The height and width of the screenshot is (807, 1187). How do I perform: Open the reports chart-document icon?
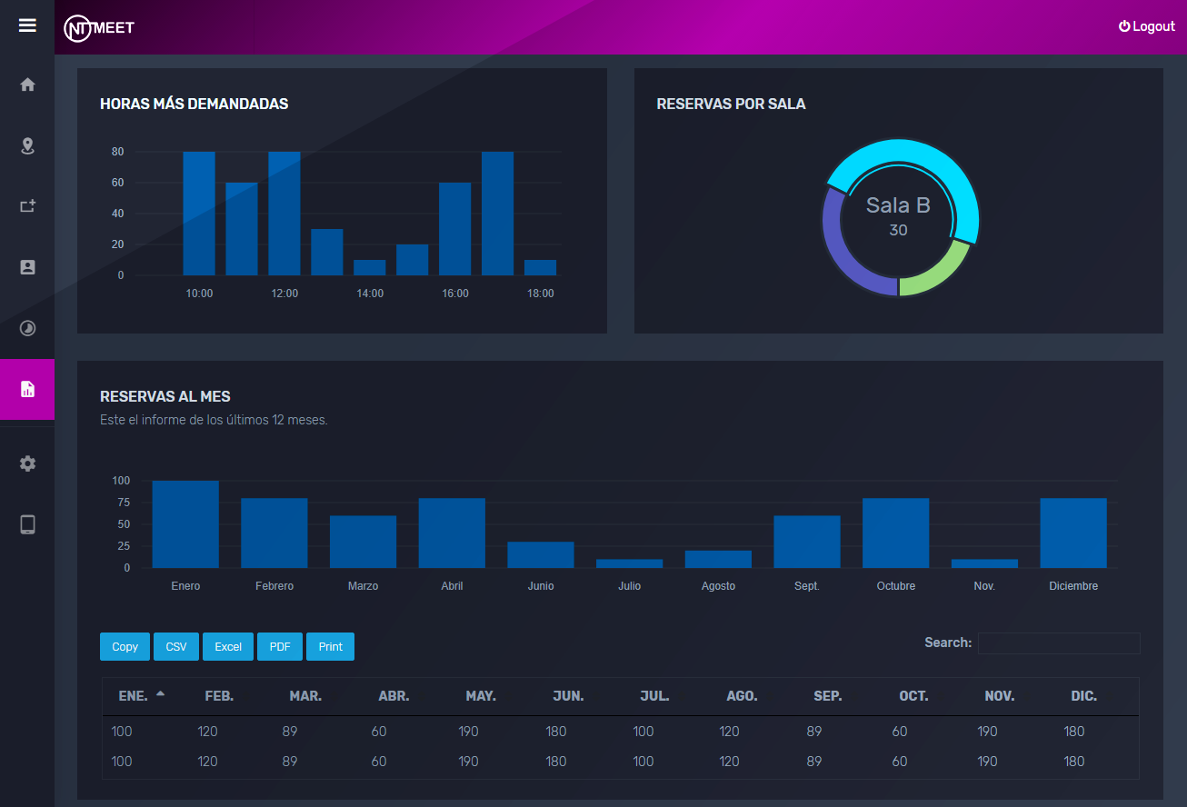[x=27, y=389]
